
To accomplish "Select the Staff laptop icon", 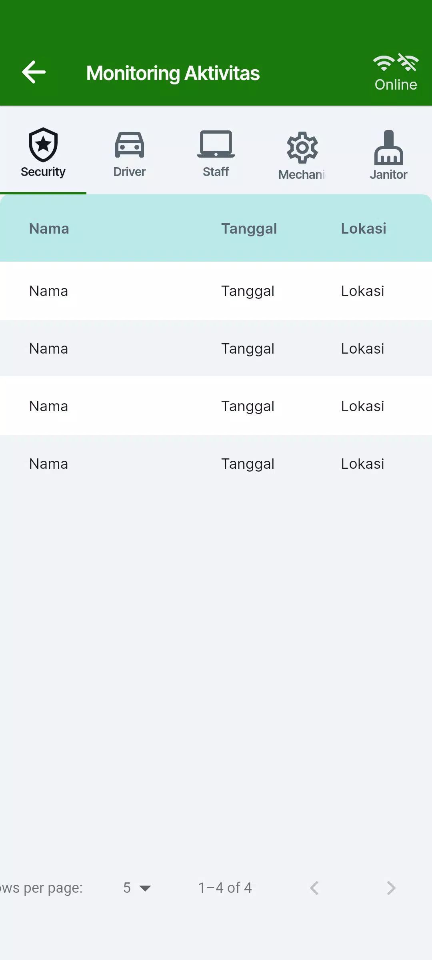I will [x=216, y=144].
